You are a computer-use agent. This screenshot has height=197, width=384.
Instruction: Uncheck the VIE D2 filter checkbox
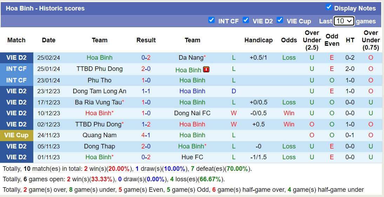pos(246,20)
